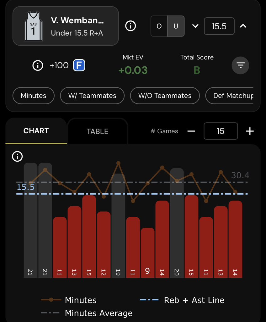Increase number of games with plus

tap(250, 131)
